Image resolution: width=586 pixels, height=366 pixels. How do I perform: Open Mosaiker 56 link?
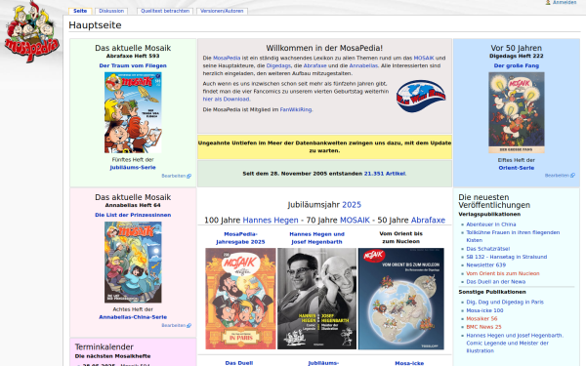(481, 319)
